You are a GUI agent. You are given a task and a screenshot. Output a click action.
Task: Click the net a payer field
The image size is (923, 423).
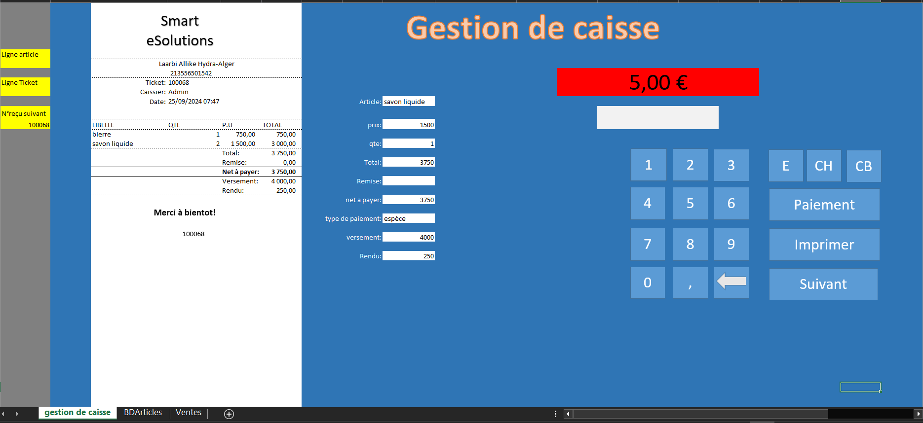pos(409,200)
